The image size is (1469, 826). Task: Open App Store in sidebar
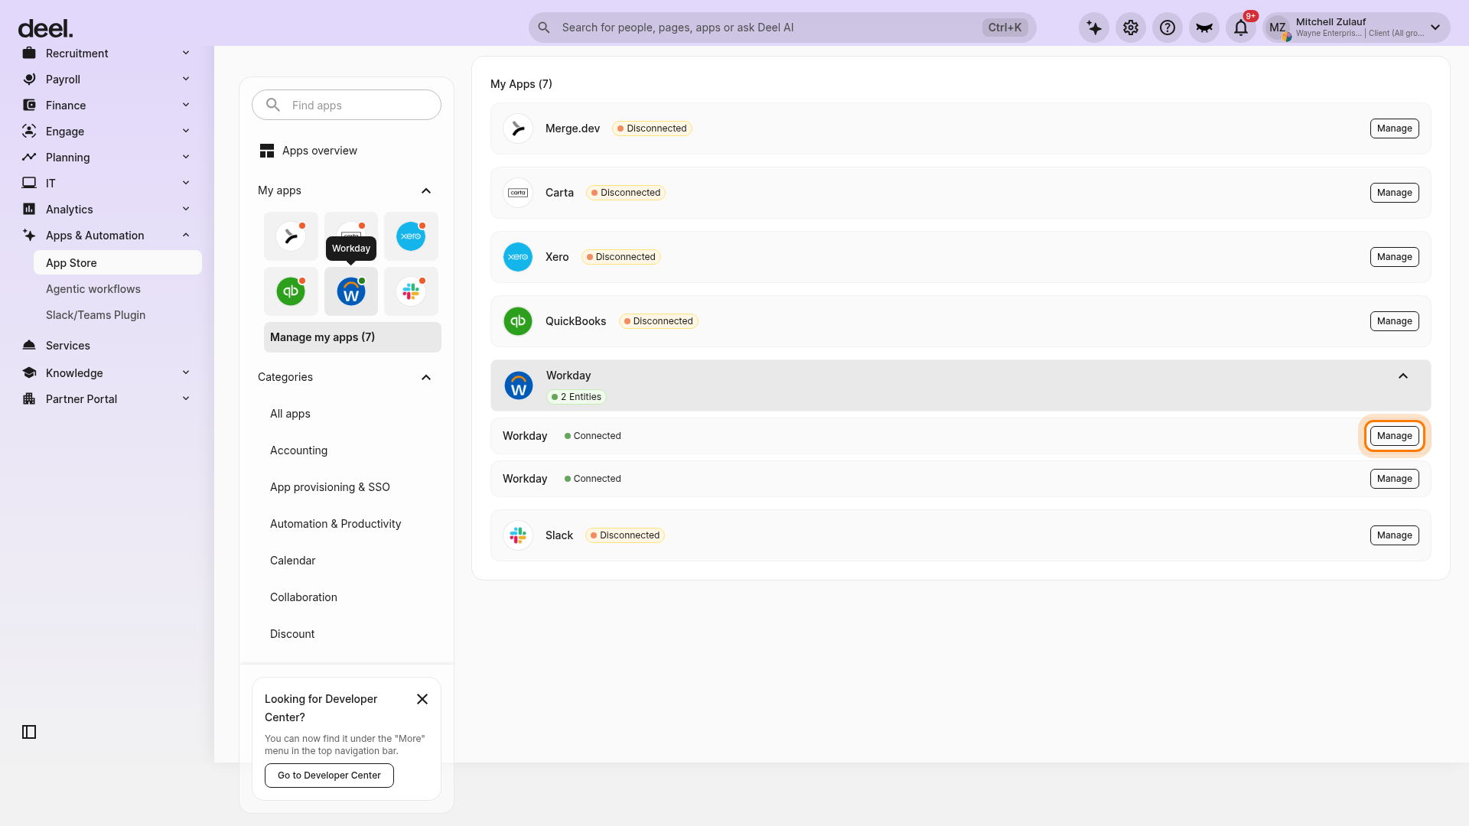(118, 262)
